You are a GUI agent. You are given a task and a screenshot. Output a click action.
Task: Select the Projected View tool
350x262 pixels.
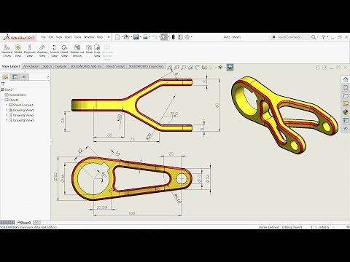pyautogui.click(x=30, y=51)
